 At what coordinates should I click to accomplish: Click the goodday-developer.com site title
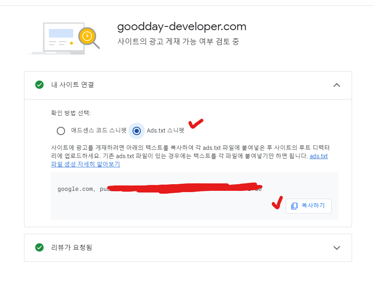pos(182,27)
